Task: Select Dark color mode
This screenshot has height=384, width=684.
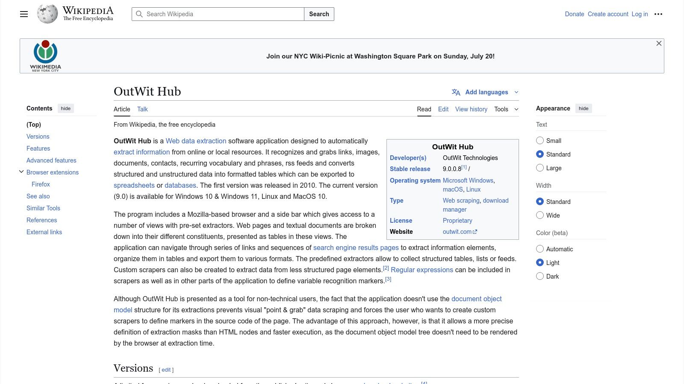Action: point(540,276)
